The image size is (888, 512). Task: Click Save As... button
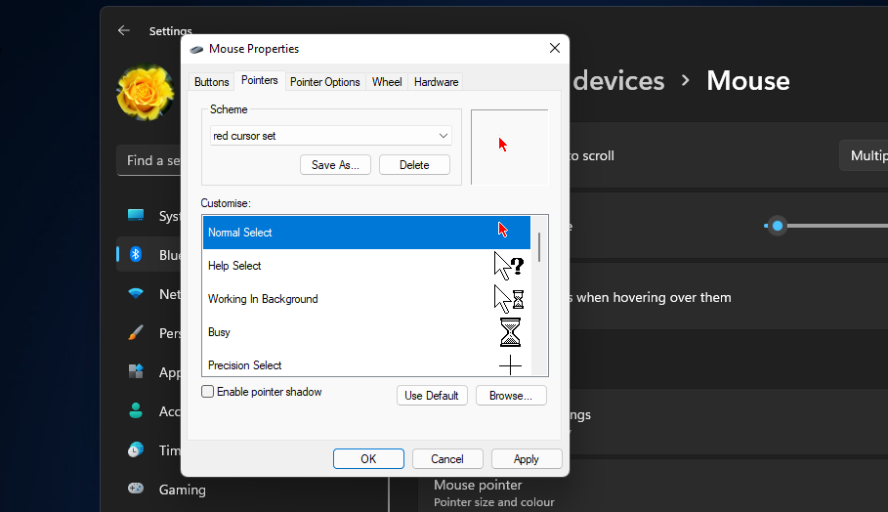coord(335,165)
